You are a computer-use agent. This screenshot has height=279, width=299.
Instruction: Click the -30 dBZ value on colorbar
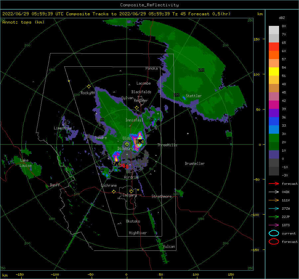pos(285,175)
